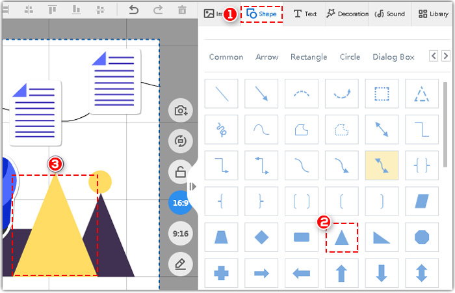Pick the left curly brace shape

[222, 201]
